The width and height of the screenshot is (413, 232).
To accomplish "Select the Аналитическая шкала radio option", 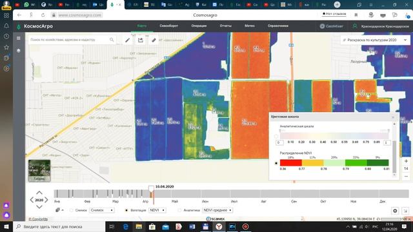I will [x=276, y=136].
